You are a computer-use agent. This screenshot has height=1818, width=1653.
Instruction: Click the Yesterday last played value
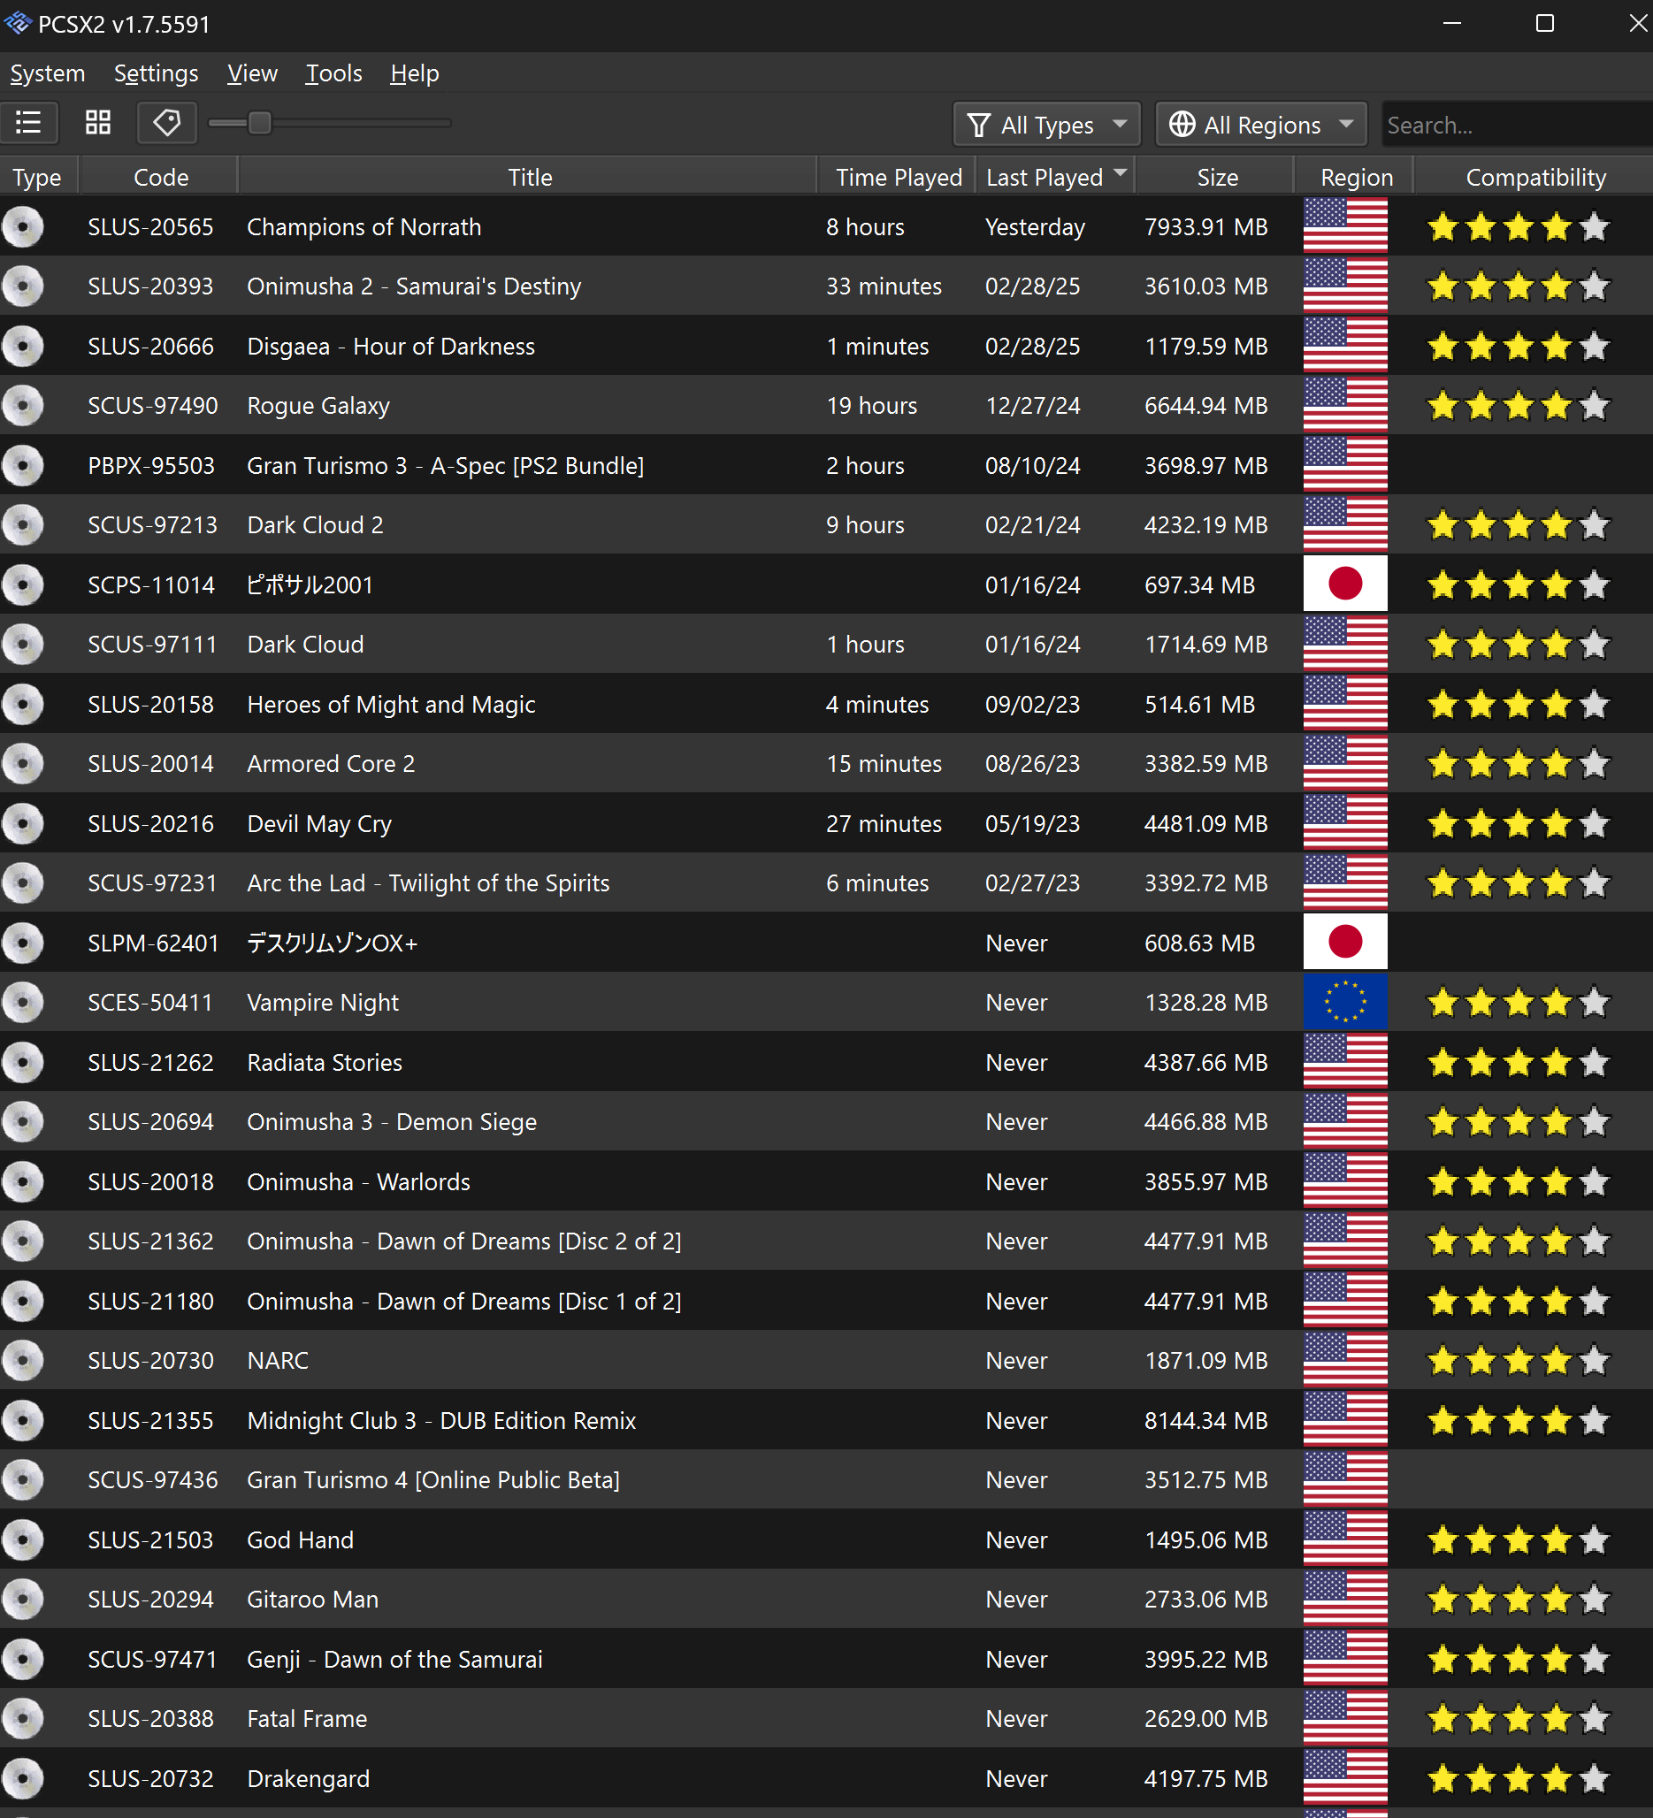pos(1036,226)
